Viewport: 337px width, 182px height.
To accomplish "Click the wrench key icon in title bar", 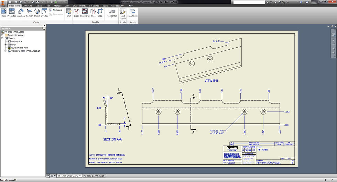I will tap(267, 2).
